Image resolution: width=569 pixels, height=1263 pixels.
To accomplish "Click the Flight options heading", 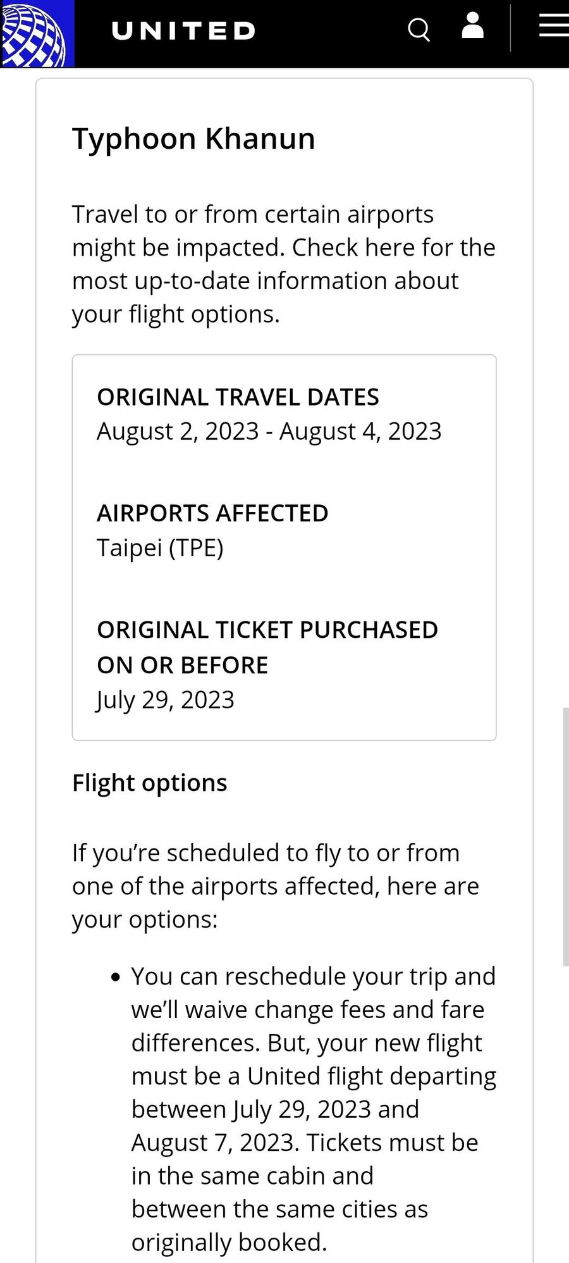I will point(150,783).
